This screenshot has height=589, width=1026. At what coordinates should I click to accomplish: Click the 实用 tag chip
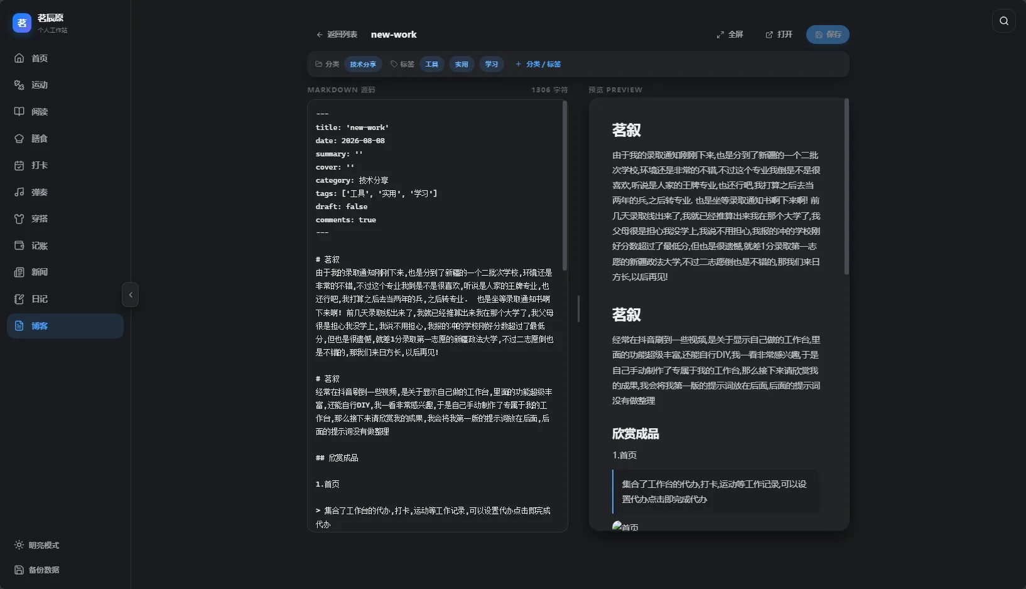point(462,64)
